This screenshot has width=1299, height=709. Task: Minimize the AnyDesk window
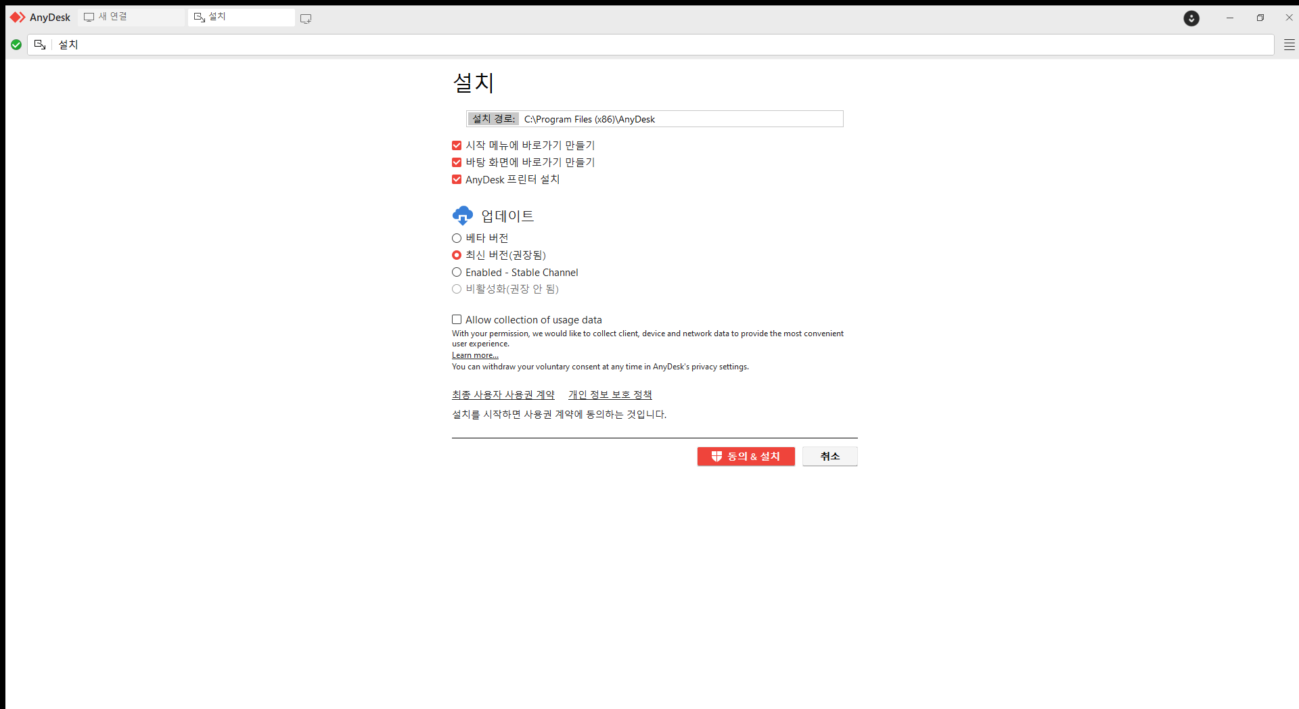(x=1230, y=18)
